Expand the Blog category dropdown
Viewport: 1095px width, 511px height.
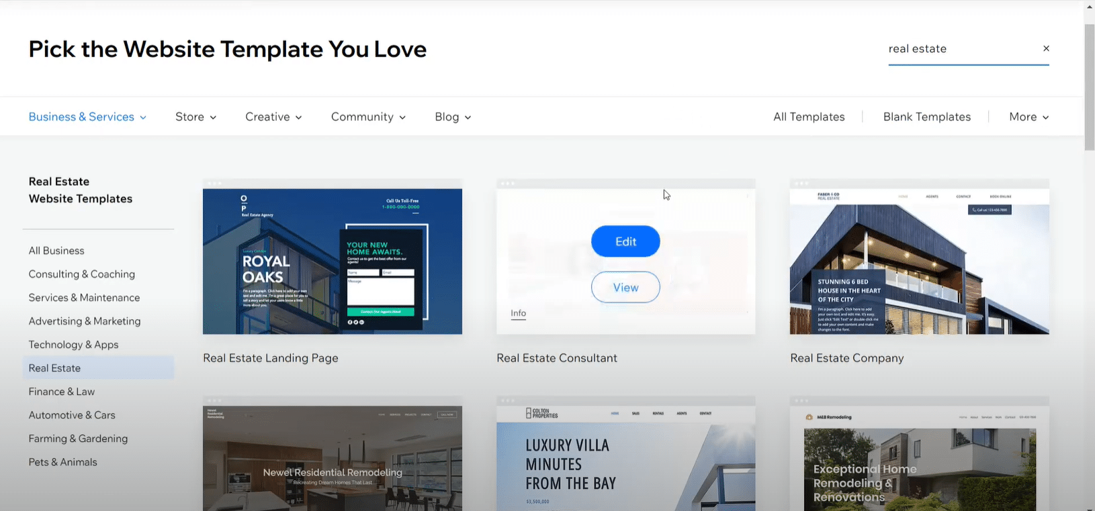(453, 117)
